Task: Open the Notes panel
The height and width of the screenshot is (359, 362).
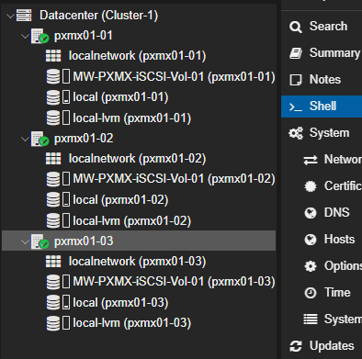Action: (322, 80)
